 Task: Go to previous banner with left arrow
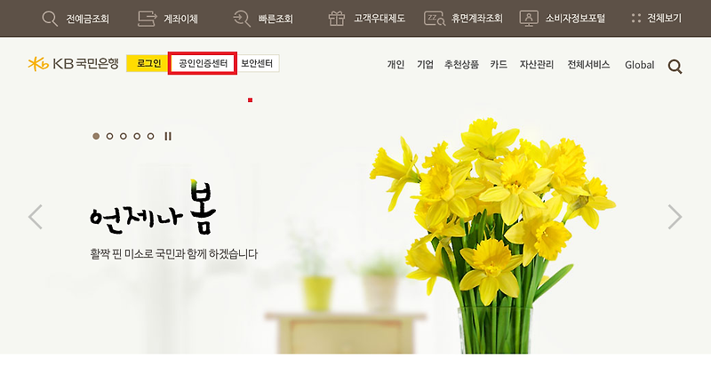click(36, 217)
